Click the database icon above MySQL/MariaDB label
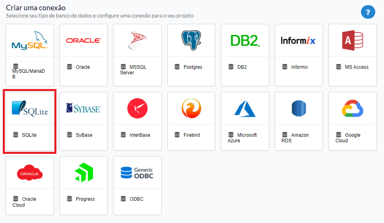The height and width of the screenshot is (223, 384). point(15,66)
